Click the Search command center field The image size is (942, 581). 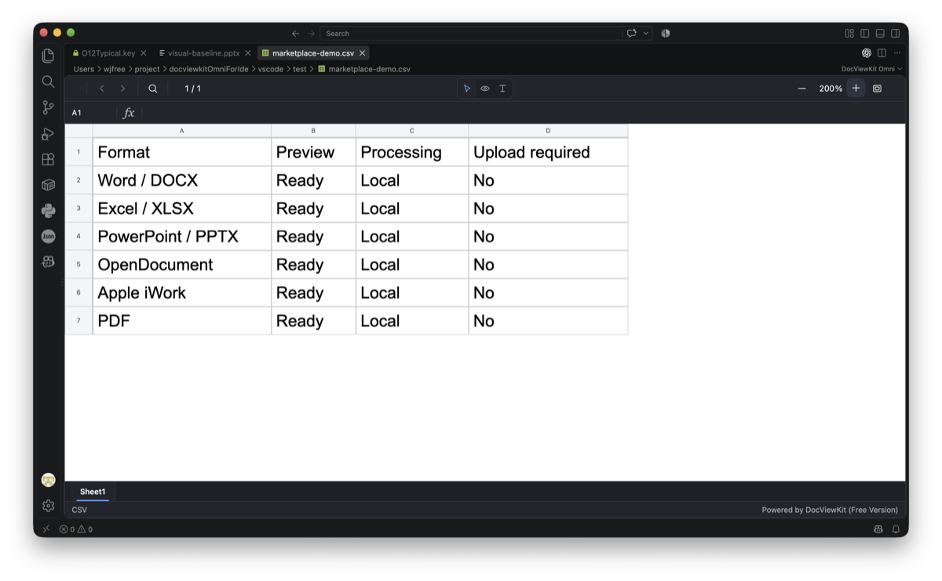pos(471,33)
